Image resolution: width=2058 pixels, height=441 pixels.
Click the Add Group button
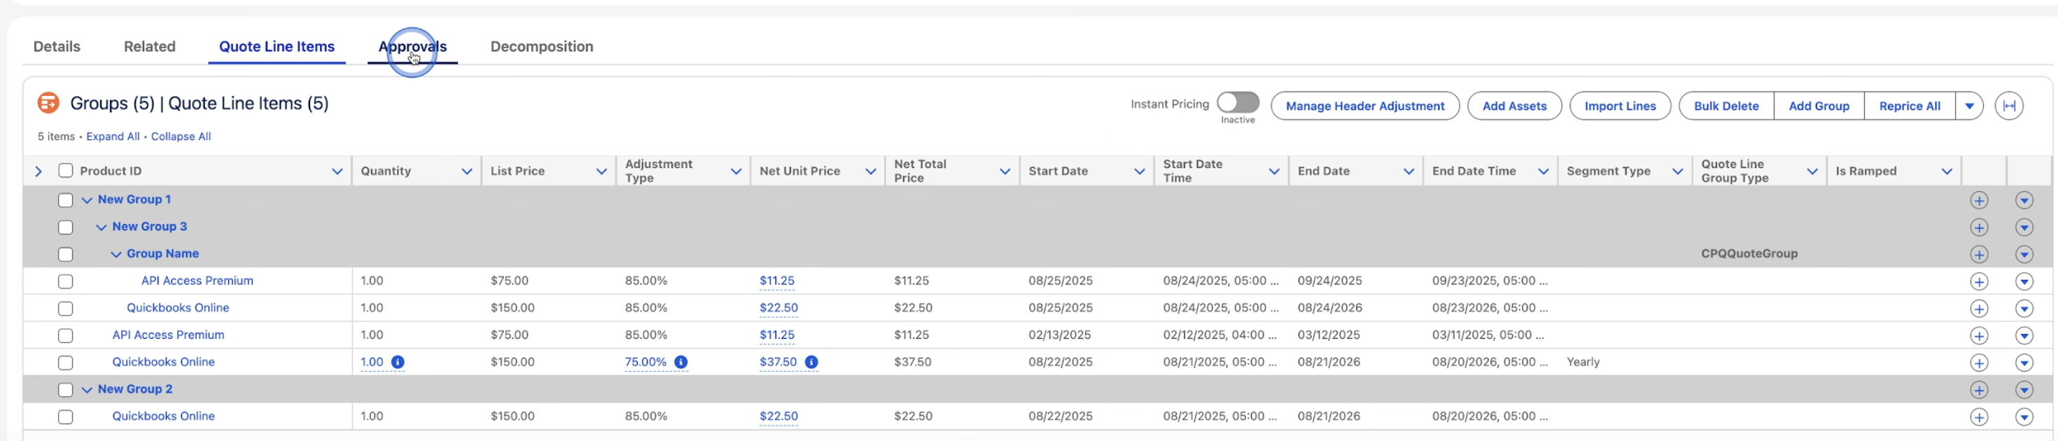[x=1819, y=106]
